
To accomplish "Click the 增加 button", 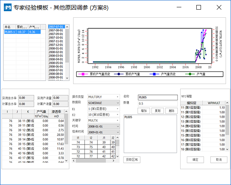I will tap(144, 110).
